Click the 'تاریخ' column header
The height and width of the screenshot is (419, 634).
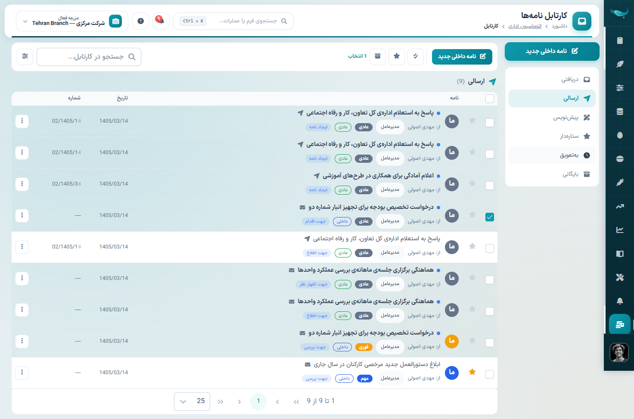[122, 98]
